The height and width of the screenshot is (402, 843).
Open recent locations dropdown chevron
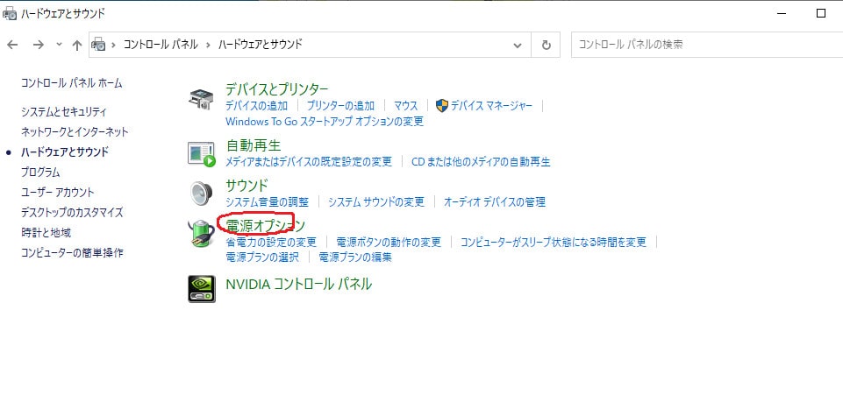pos(59,45)
